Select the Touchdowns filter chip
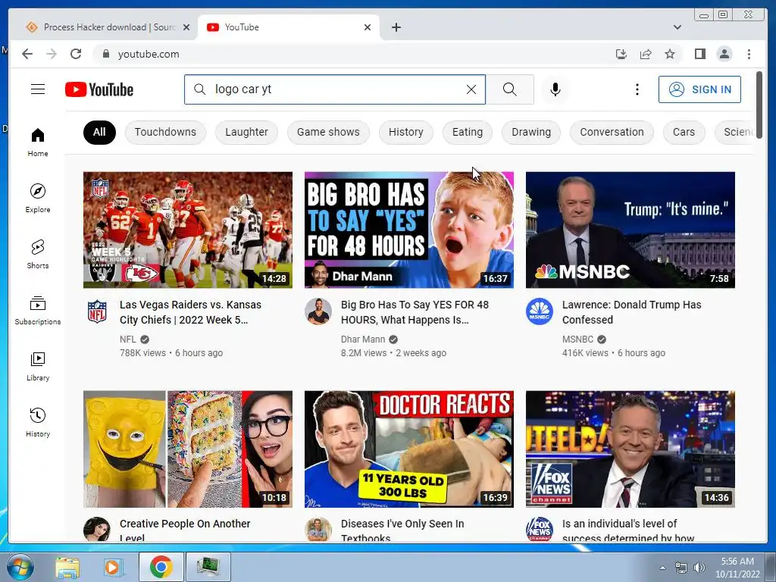 pyautogui.click(x=165, y=132)
